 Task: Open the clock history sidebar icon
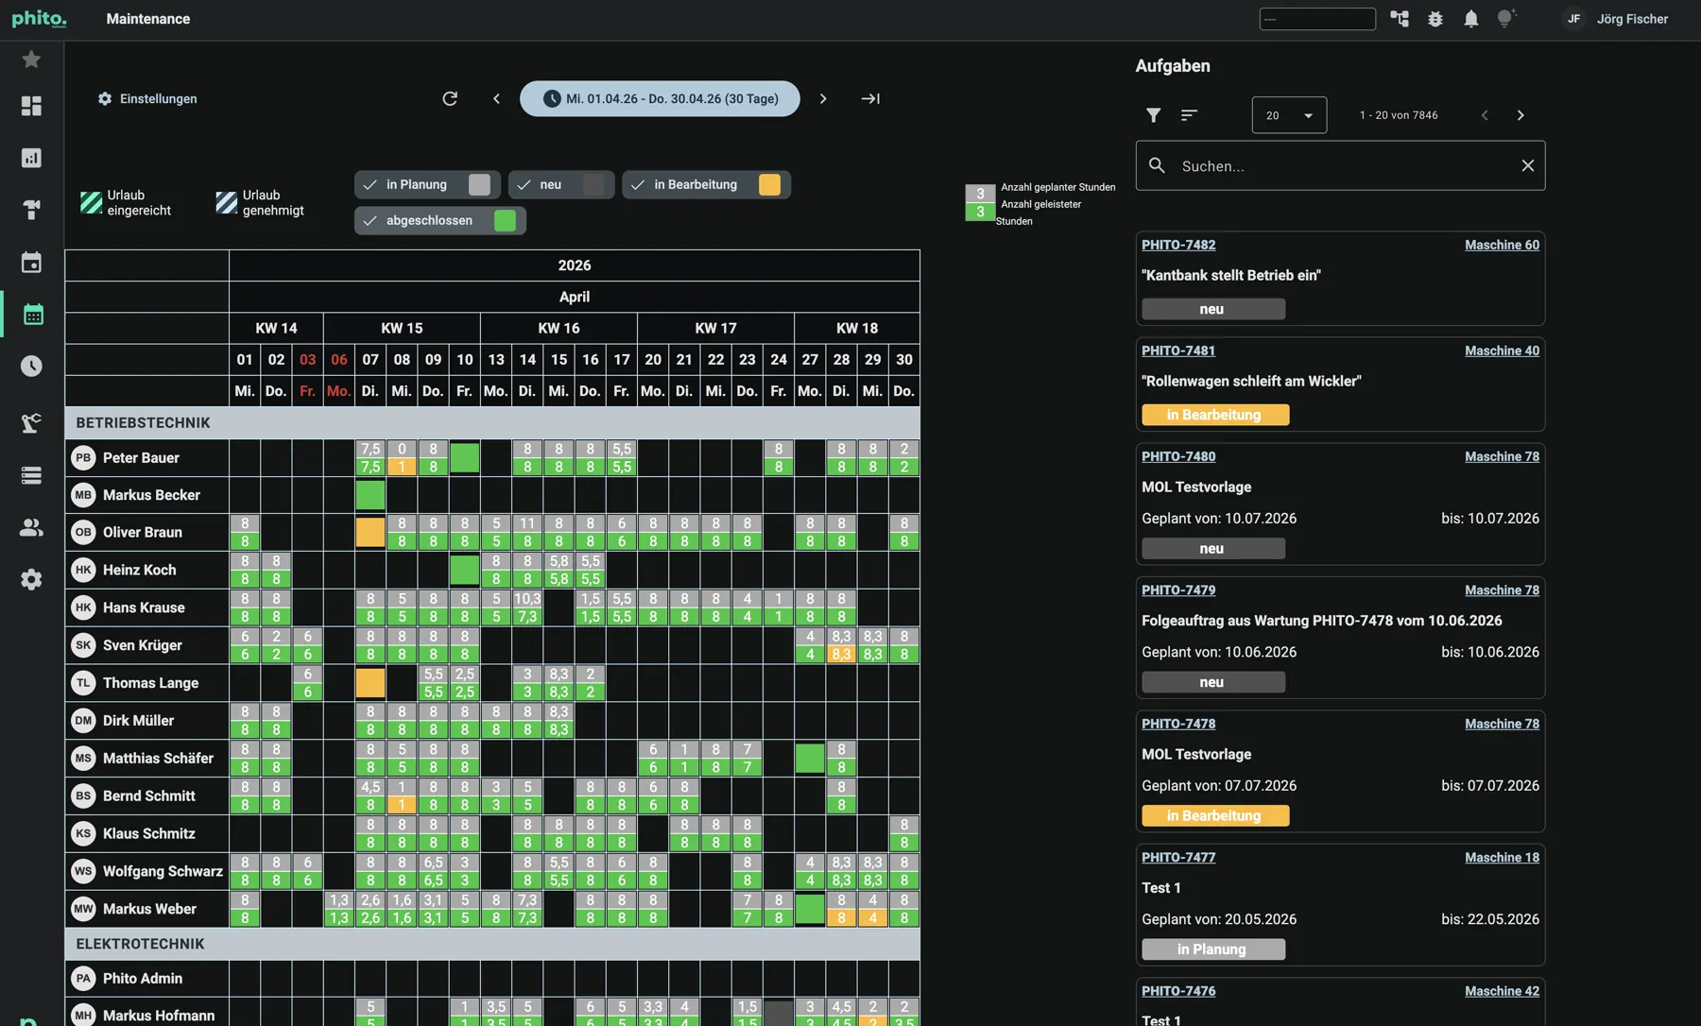(31, 366)
